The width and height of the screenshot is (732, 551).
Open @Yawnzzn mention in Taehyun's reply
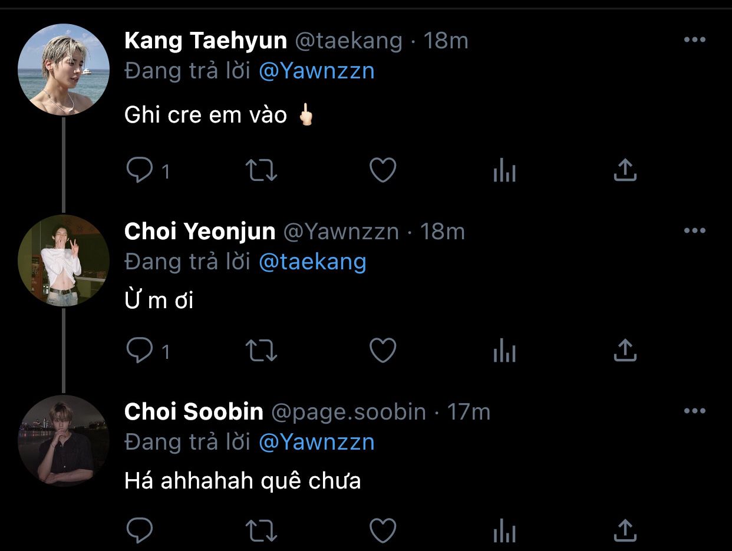pyautogui.click(x=316, y=71)
